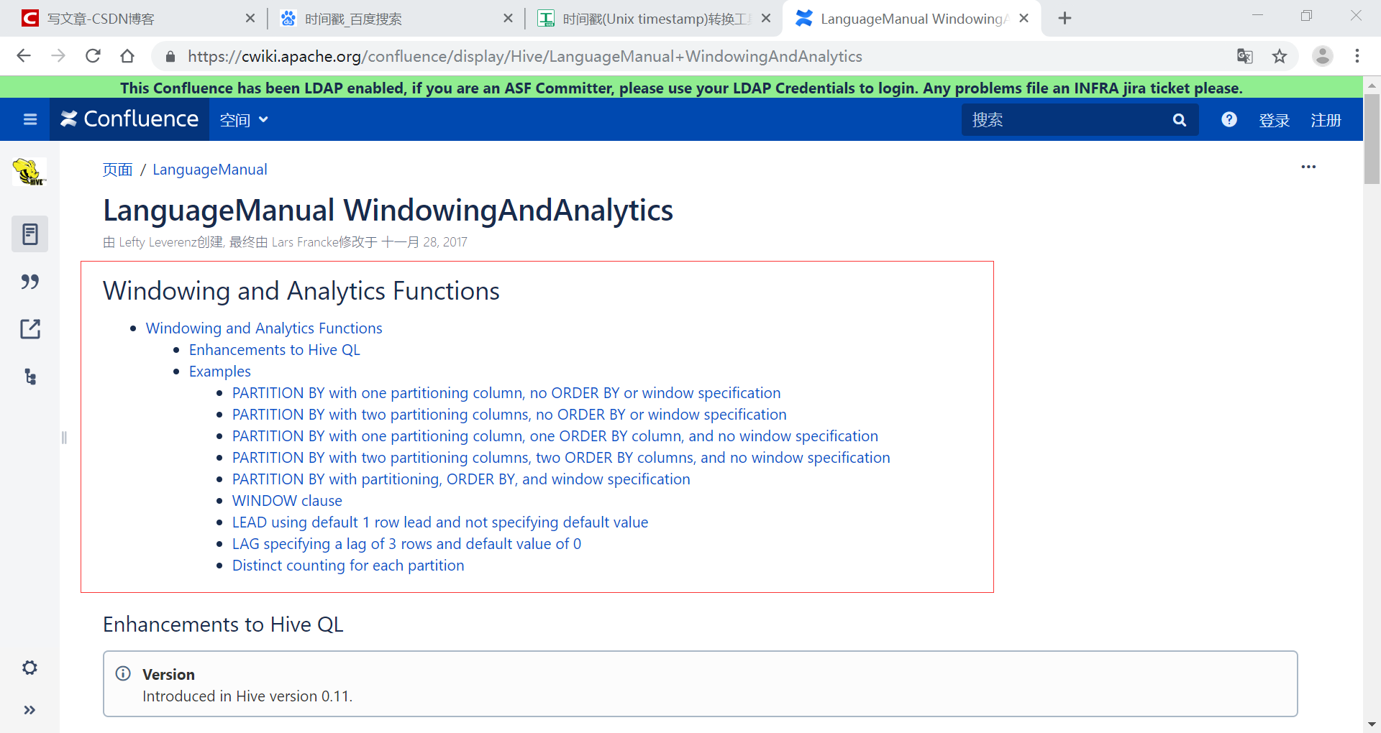This screenshot has width=1381, height=733.
Task: Close the 写文章-CSDN博客 tab
Action: pos(250,19)
